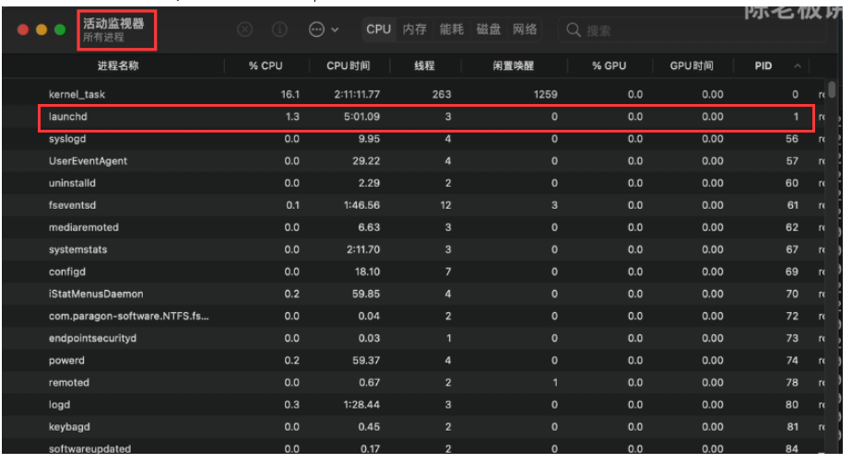852x463 pixels.
Task: Sort by the % CPU column header
Action: tap(266, 65)
